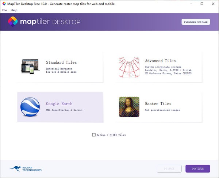Viewport: 219px width, 178px height.
Task: Close the MapTiler Desktop window
Action: (x=213, y=4)
